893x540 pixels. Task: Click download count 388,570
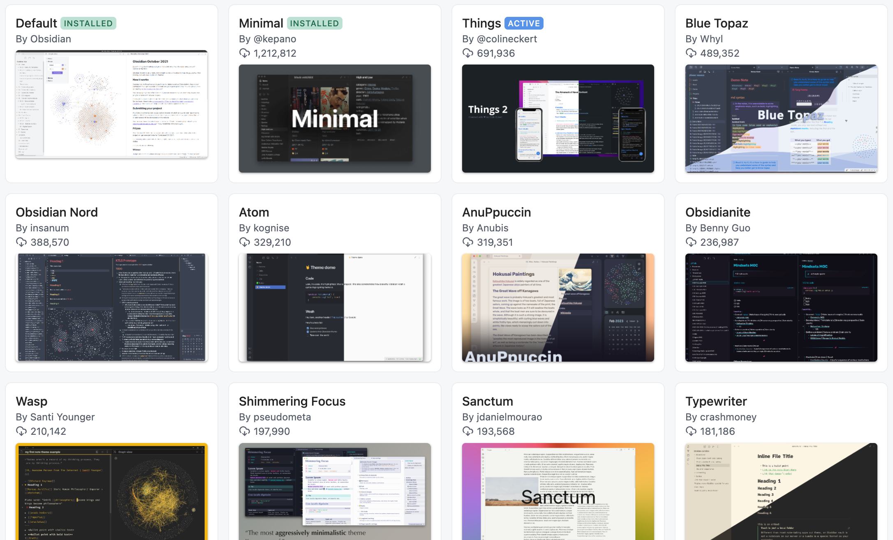pyautogui.click(x=50, y=242)
